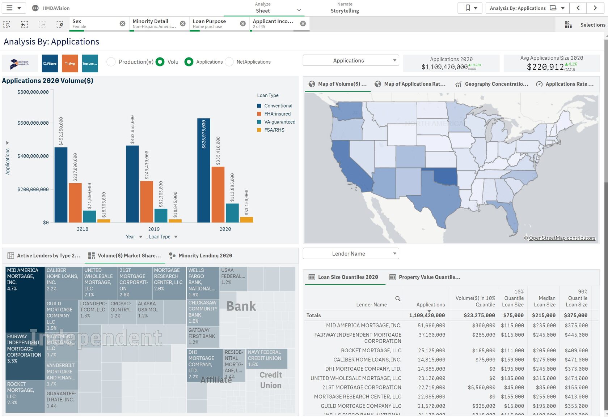Image resolution: width=608 pixels, height=417 pixels.
Task: Sort table by Applications column header
Action: [430, 305]
